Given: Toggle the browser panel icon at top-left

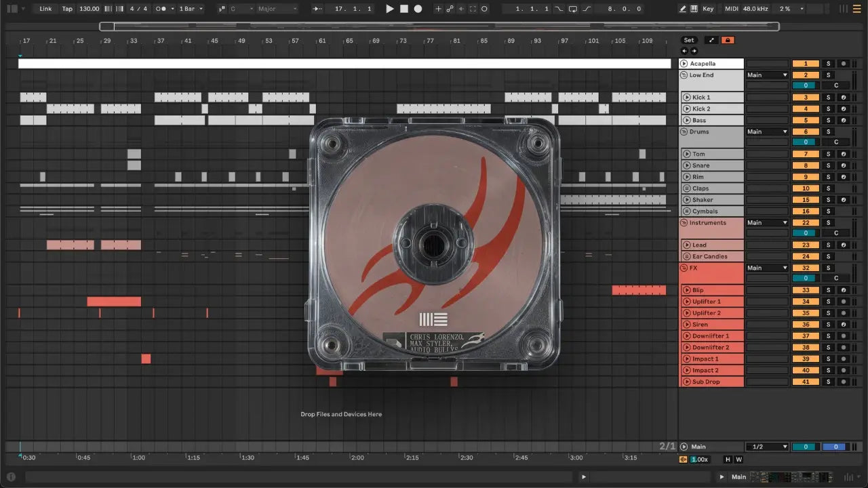Looking at the screenshot, I should (x=12, y=9).
